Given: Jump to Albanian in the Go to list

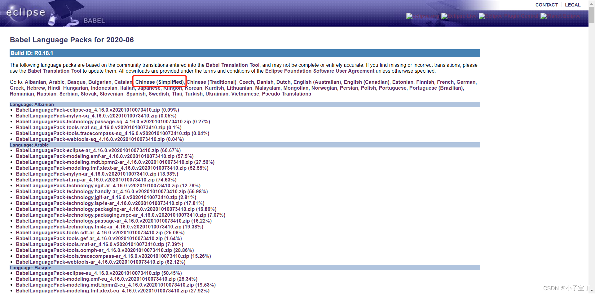Looking at the screenshot, I should [35, 82].
